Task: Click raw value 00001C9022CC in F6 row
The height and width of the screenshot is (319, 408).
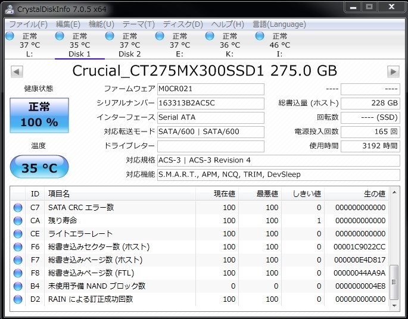Action: (x=360, y=247)
